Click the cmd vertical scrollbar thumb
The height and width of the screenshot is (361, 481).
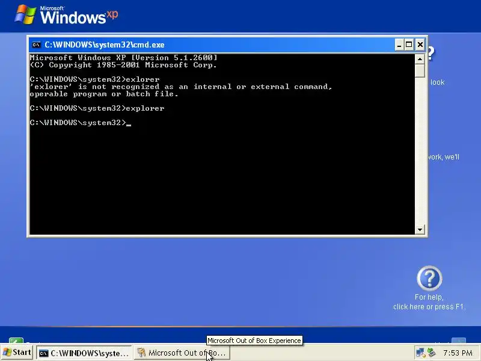coord(420,70)
